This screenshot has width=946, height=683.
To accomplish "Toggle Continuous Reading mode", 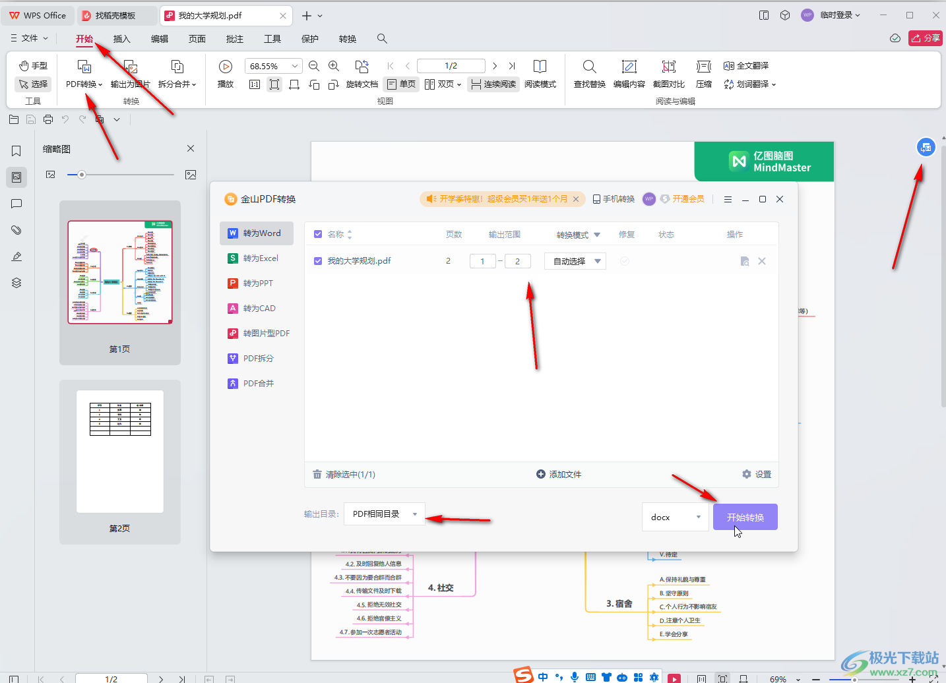I will (x=493, y=84).
